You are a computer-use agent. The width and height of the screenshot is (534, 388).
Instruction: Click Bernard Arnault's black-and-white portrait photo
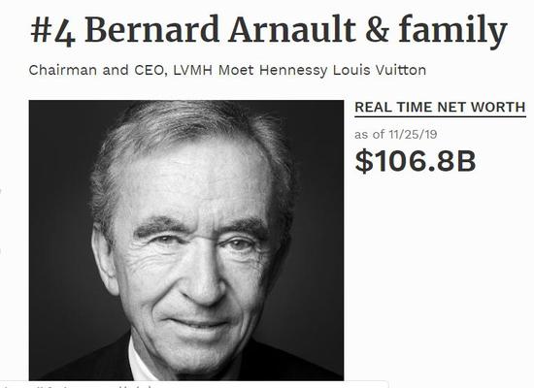tap(186, 241)
